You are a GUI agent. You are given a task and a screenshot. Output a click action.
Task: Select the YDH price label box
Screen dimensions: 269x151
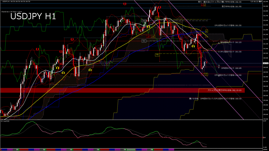[157, 18]
